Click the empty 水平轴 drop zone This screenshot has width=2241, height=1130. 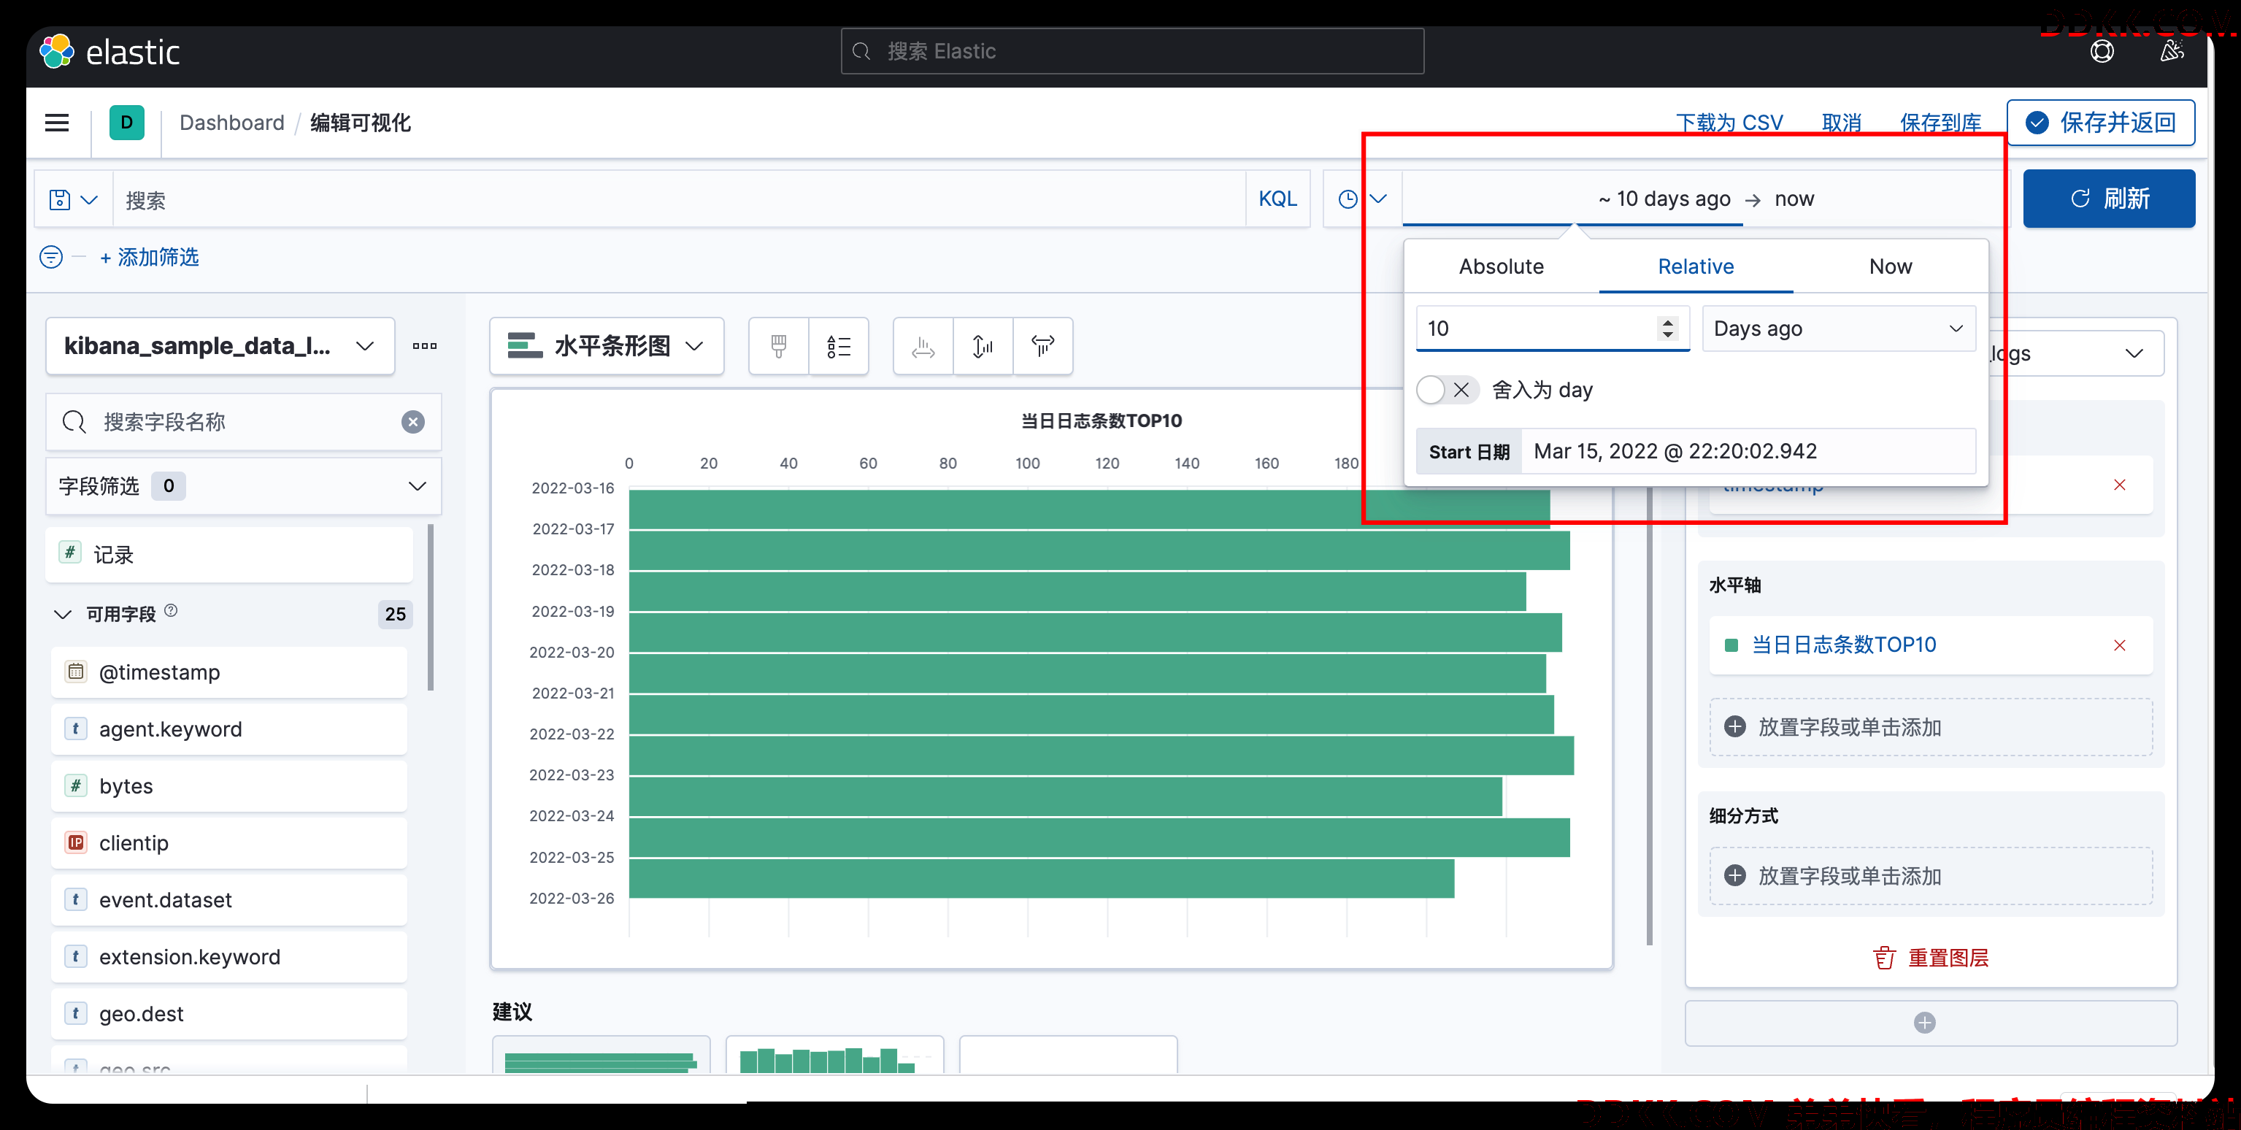1931,727
